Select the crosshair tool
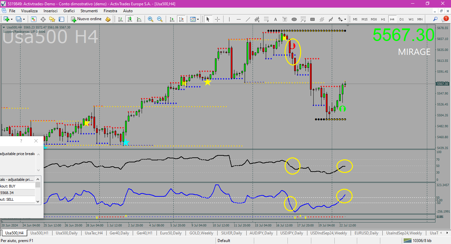 pyautogui.click(x=217, y=19)
